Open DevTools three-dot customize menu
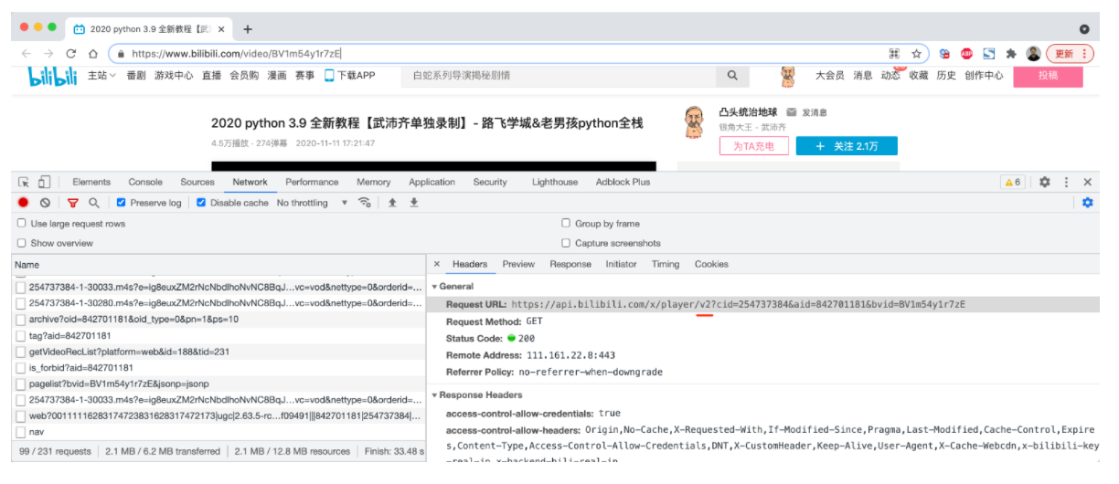 tap(1066, 182)
